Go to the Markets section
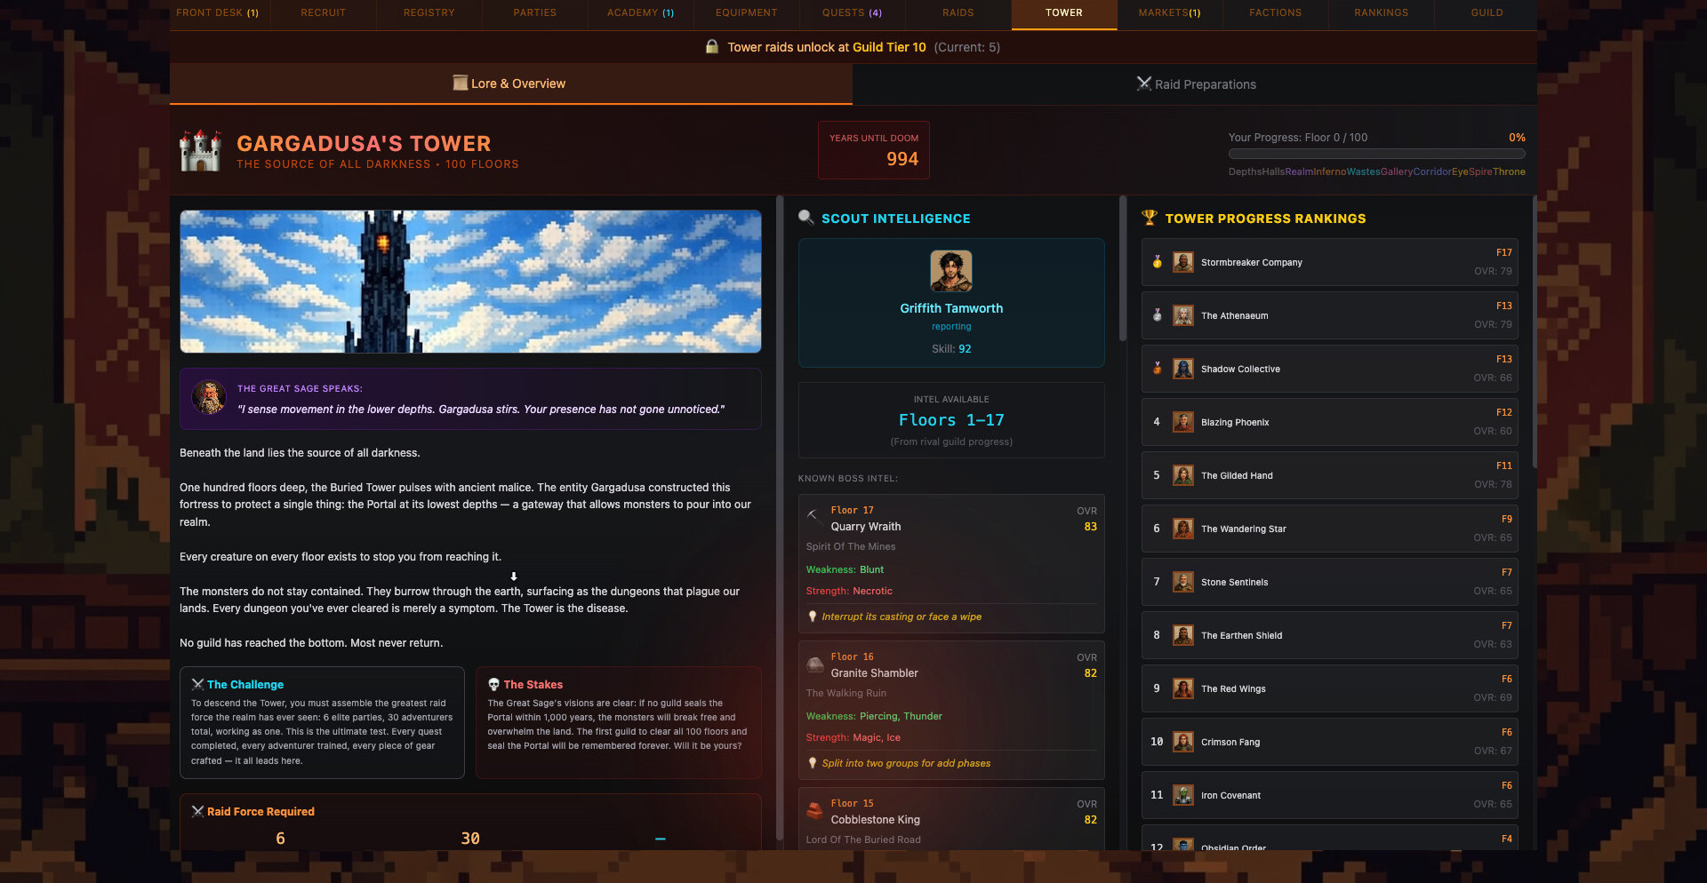The height and width of the screenshot is (883, 1707). [1169, 13]
